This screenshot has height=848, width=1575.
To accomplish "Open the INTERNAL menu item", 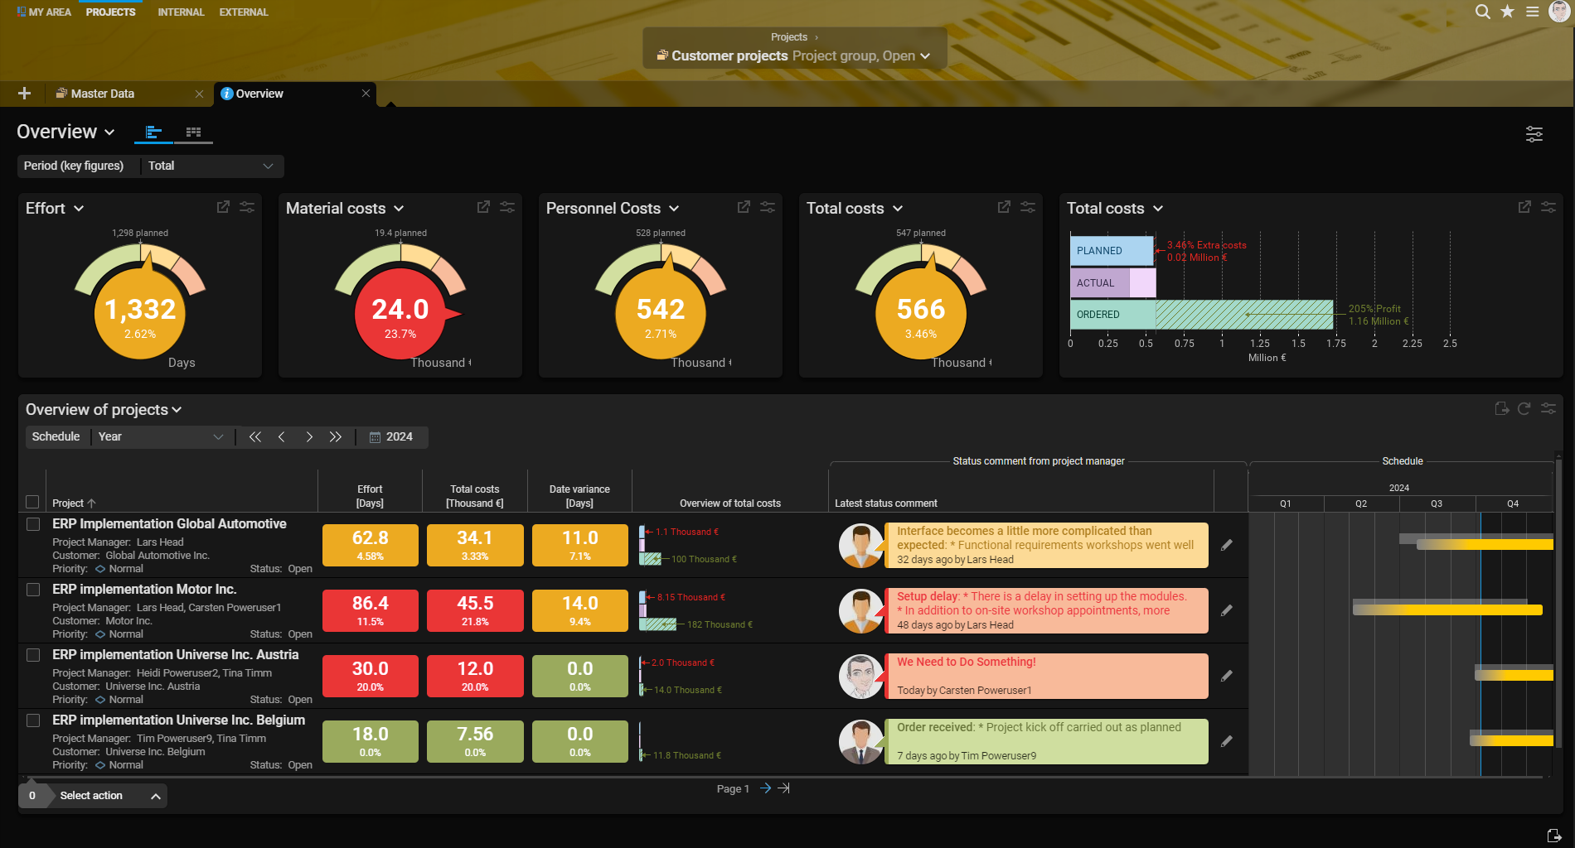I will coord(181,12).
